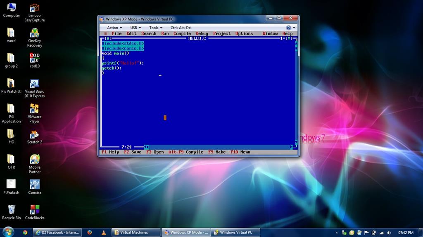Viewport: 423px width, 237px height.
Task: Open the Debug menu in Turbo C
Action: pyautogui.click(x=202, y=33)
